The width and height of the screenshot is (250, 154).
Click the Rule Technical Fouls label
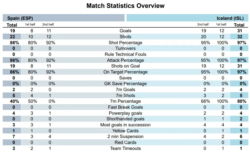click(125, 54)
